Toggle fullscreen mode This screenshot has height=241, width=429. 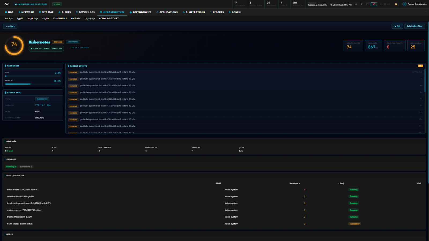(x=367, y=4)
